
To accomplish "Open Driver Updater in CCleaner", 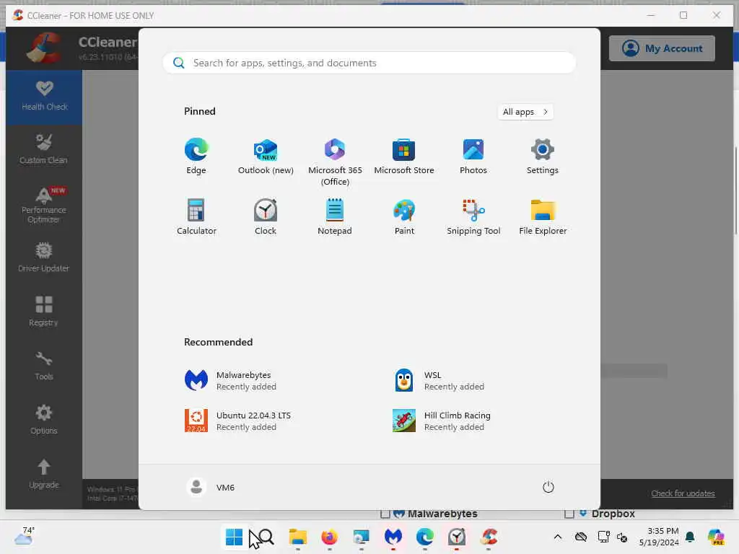I will (x=44, y=258).
